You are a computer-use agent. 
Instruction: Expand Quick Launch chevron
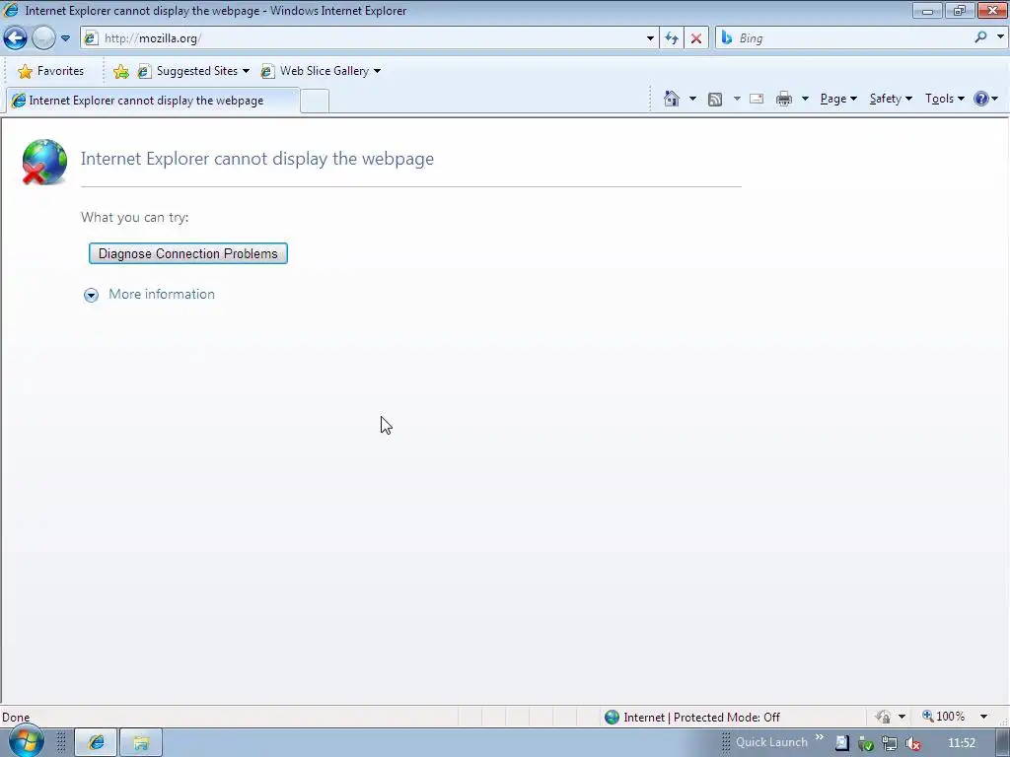click(x=820, y=737)
